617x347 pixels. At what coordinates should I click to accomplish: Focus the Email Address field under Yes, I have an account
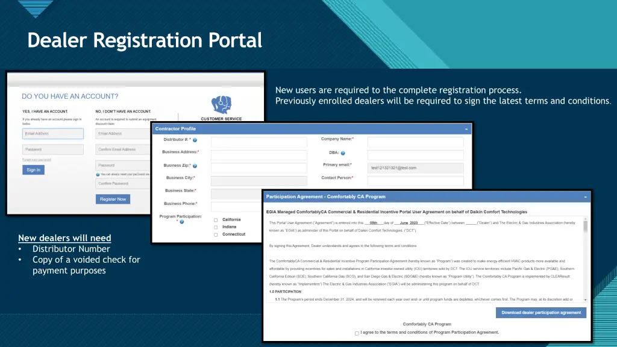point(53,134)
